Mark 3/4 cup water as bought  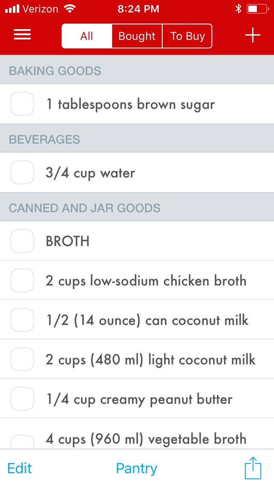pyautogui.click(x=22, y=173)
